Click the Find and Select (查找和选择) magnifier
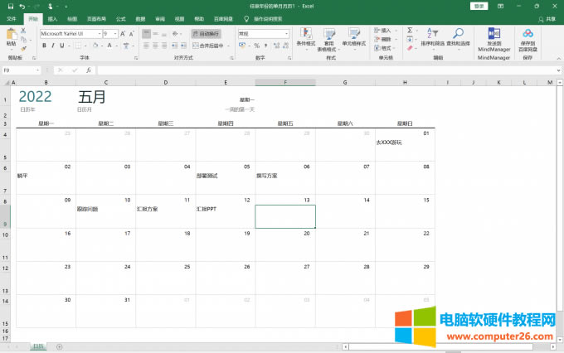 pos(458,36)
